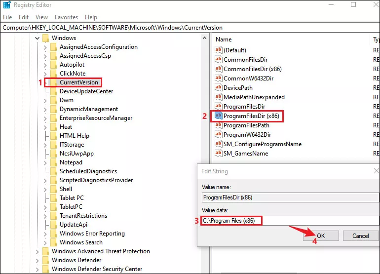This screenshot has height=274, width=380.
Task: Select the (Default) value string icon
Action: pyautogui.click(x=218, y=50)
